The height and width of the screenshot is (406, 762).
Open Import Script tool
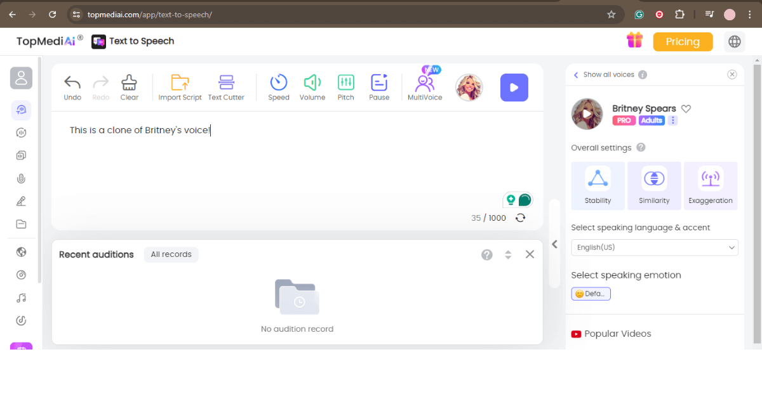click(180, 82)
